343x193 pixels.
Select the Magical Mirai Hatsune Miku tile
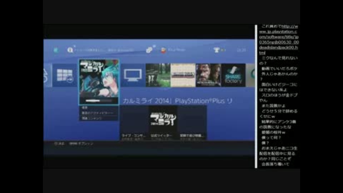click(x=99, y=81)
